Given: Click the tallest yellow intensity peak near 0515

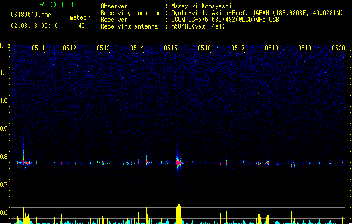Looking at the screenshot, I should pyautogui.click(x=179, y=214).
